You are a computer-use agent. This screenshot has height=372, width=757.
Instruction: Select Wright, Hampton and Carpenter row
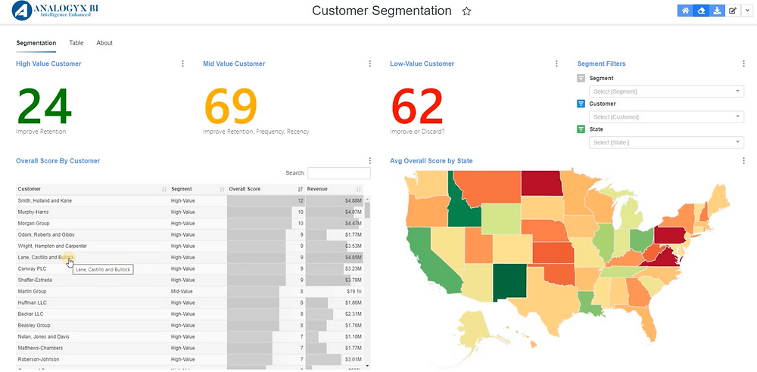point(190,246)
